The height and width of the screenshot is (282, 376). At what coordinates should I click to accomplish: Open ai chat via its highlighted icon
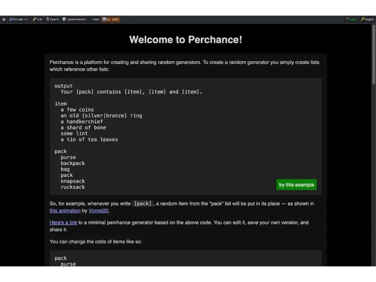105,19
